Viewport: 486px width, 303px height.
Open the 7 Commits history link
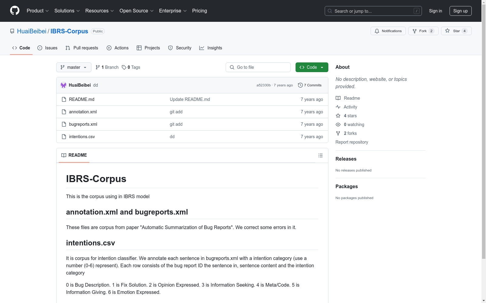click(310, 85)
